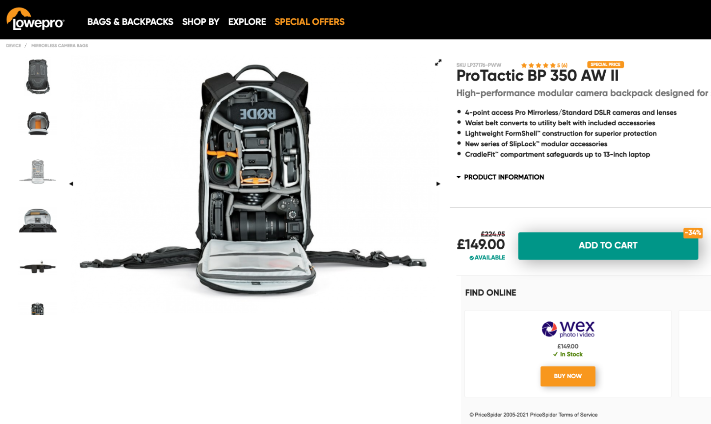Select waist belt thumbnail image

[x=38, y=267]
